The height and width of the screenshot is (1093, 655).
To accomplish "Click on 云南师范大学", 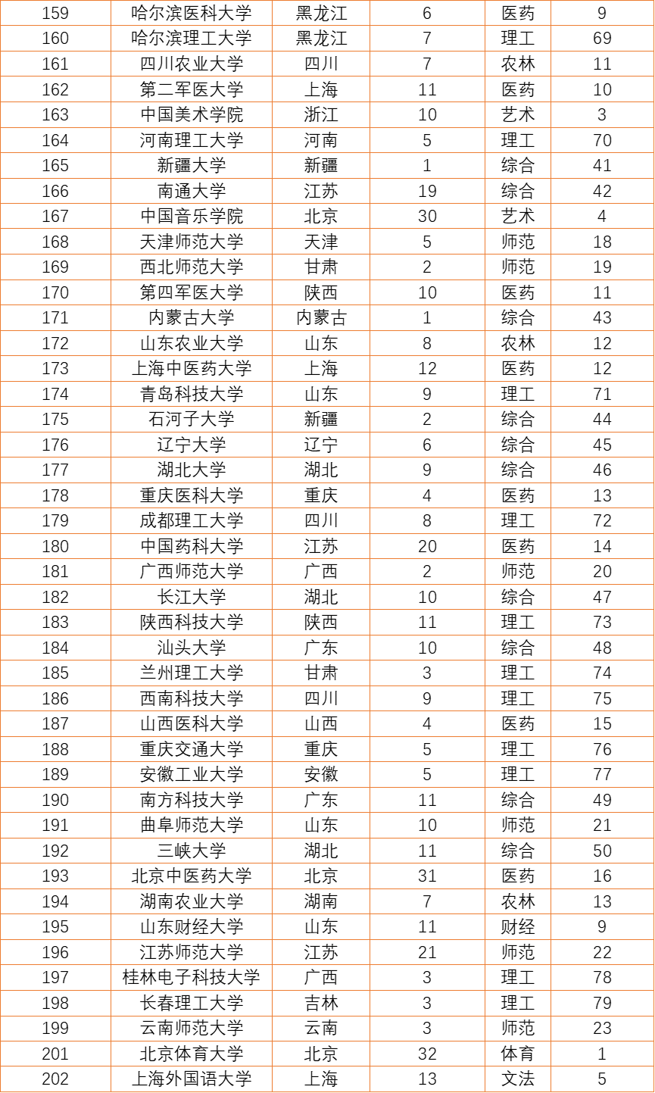I will pyautogui.click(x=192, y=1028).
